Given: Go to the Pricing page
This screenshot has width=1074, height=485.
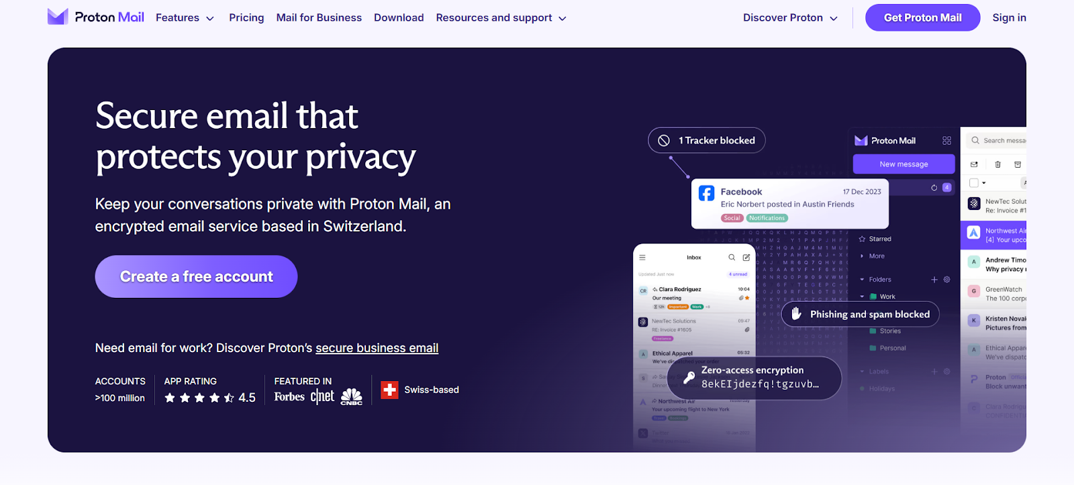Looking at the screenshot, I should pos(246,18).
